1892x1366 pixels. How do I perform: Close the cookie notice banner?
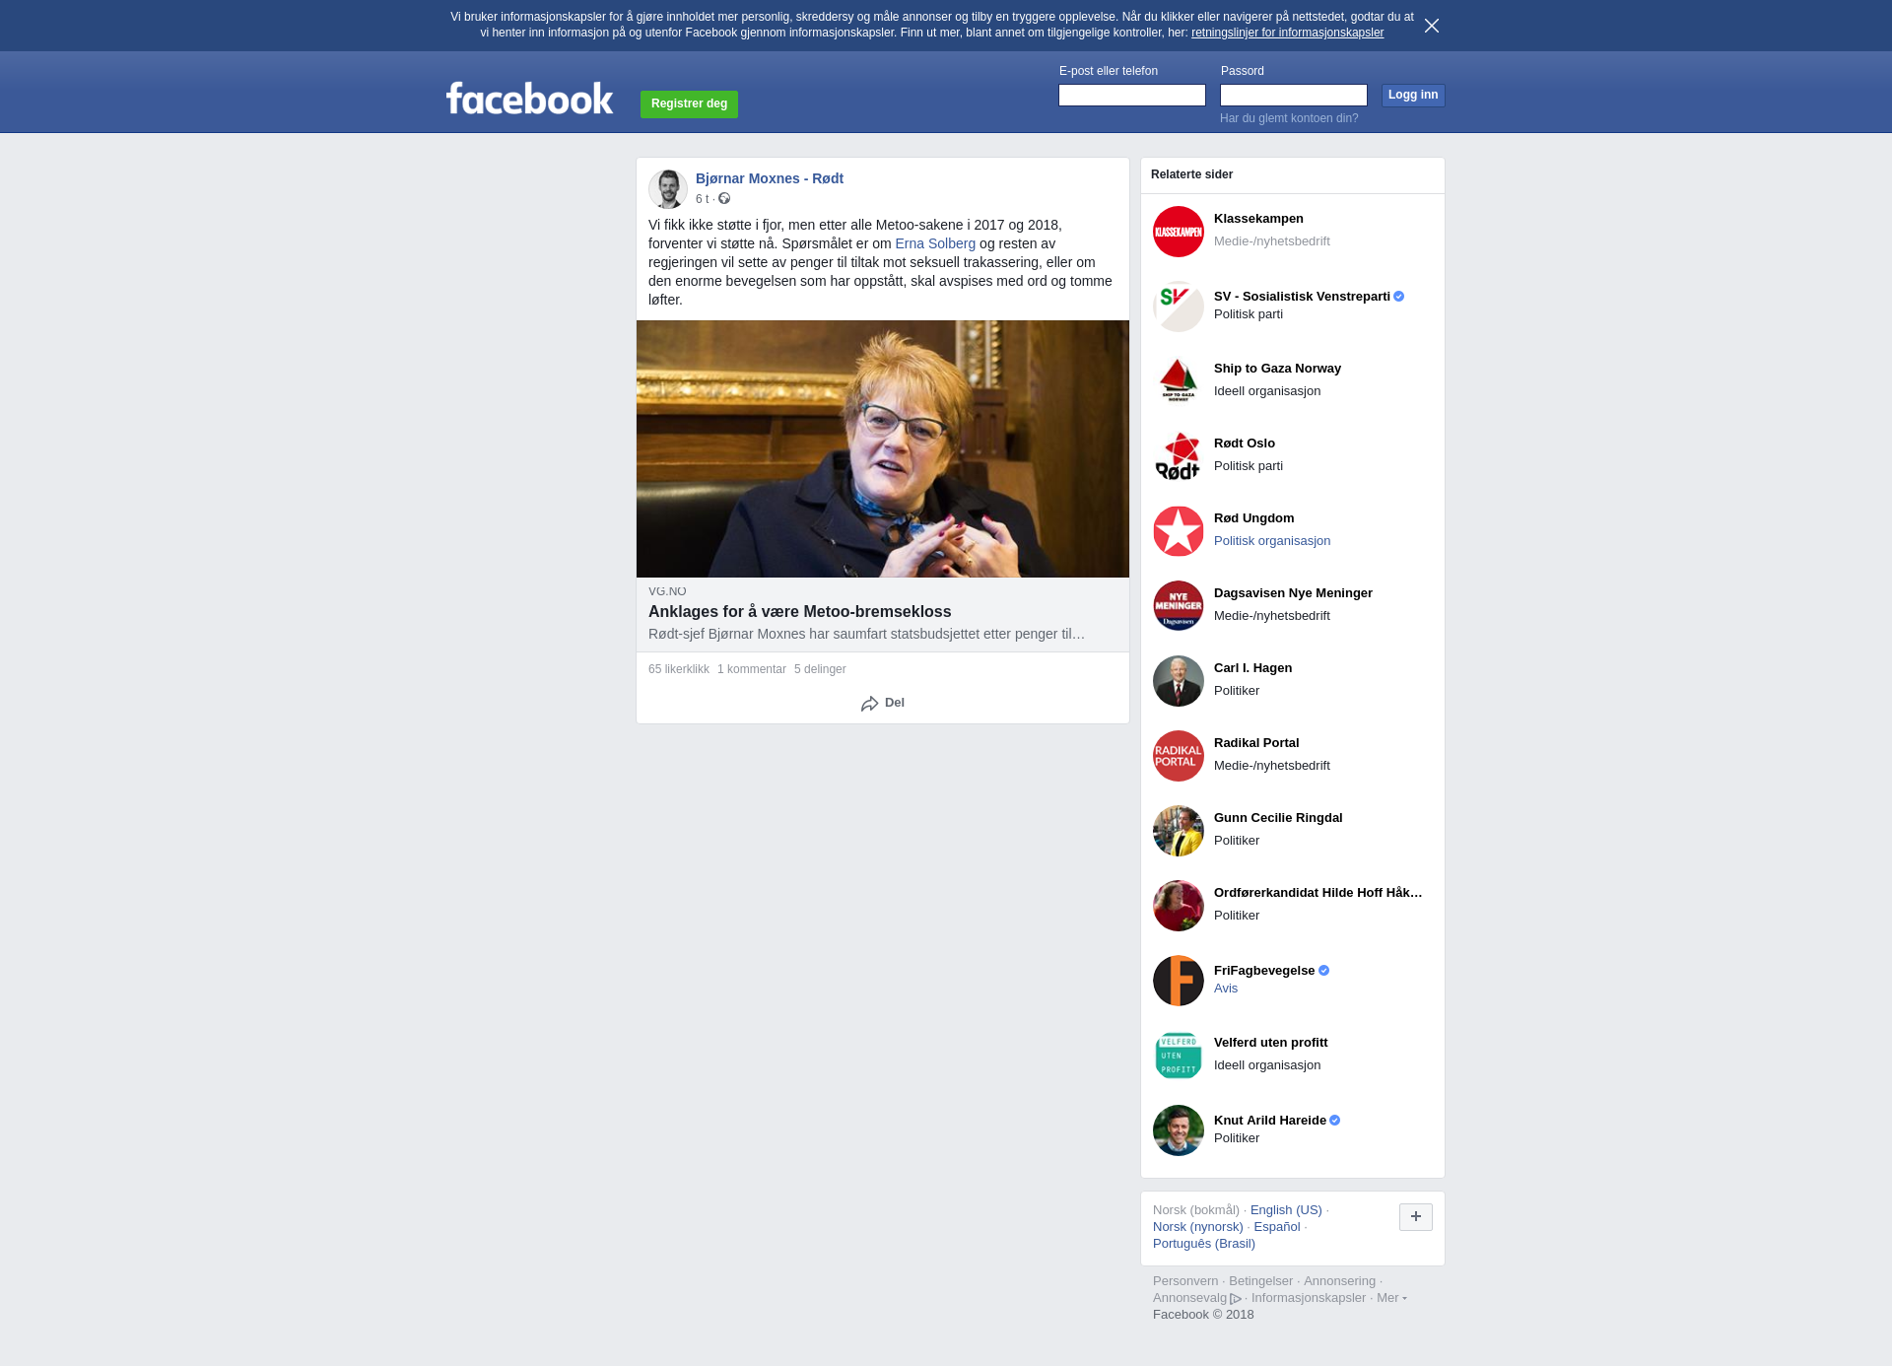click(1432, 26)
